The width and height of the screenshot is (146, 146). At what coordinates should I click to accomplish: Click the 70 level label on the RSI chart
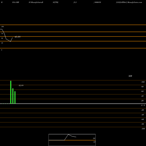pyautogui.click(x=2, y=34)
